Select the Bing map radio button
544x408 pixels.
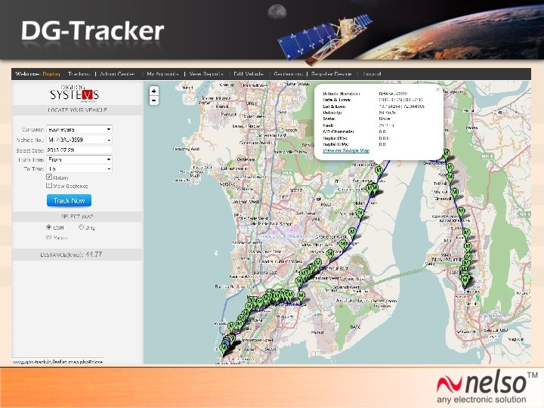click(81, 227)
